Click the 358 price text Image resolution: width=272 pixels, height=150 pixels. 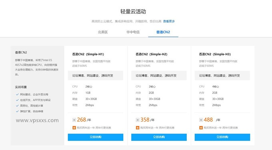[x=145, y=120]
